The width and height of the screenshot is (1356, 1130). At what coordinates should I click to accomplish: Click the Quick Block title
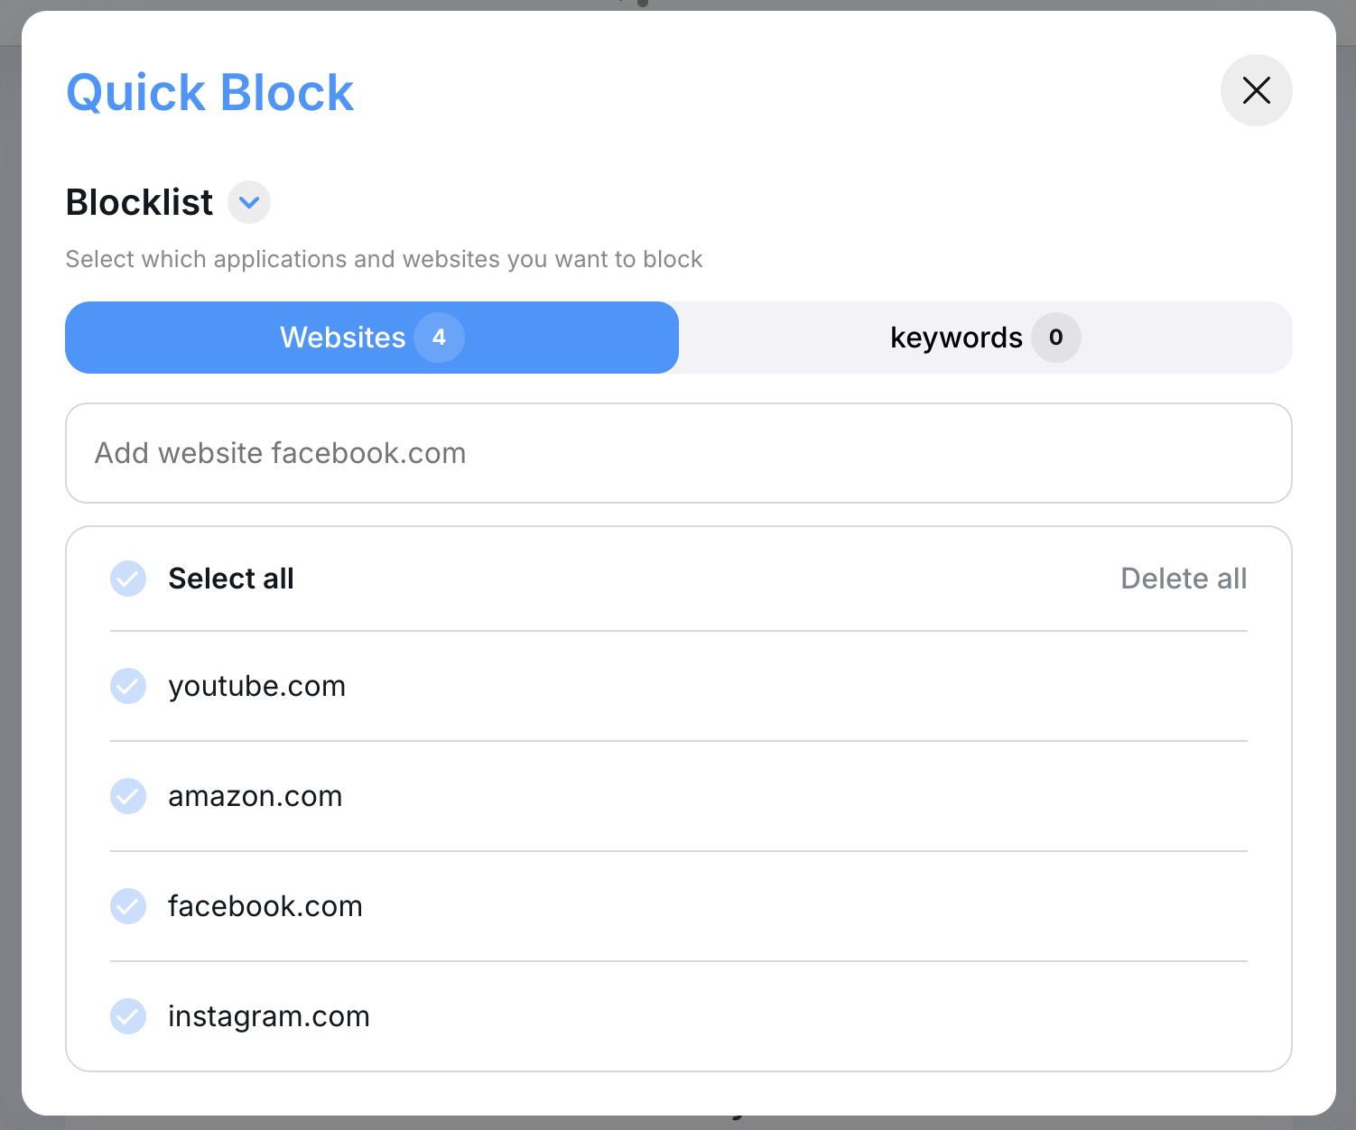click(209, 92)
